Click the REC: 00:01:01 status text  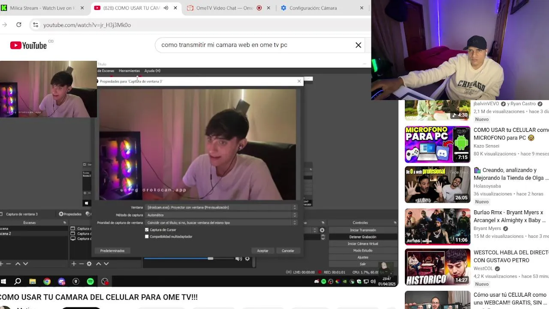click(335, 272)
